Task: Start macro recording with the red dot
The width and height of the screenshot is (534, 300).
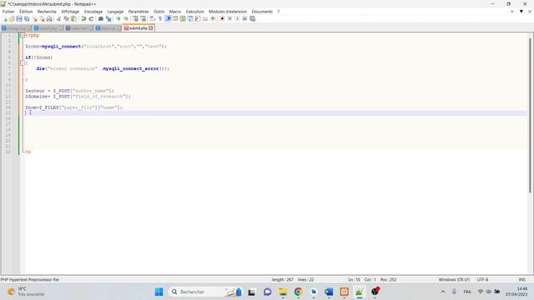Action: (222, 18)
